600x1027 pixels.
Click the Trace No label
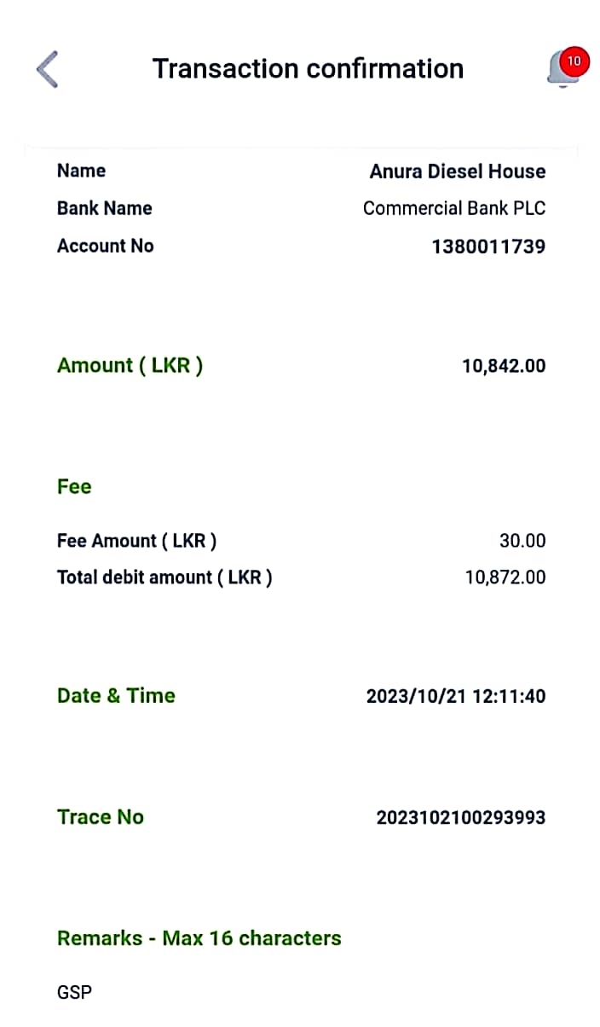101,817
